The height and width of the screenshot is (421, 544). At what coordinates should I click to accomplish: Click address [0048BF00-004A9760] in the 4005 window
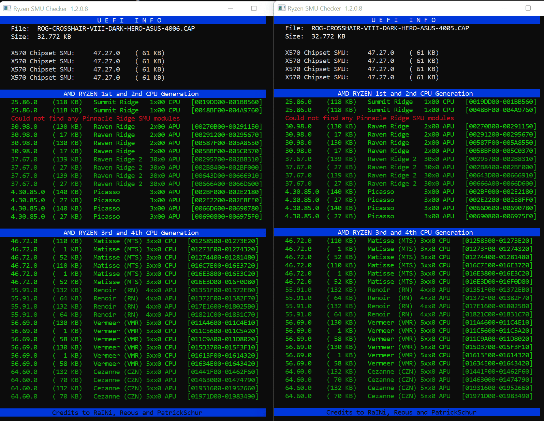point(501,110)
